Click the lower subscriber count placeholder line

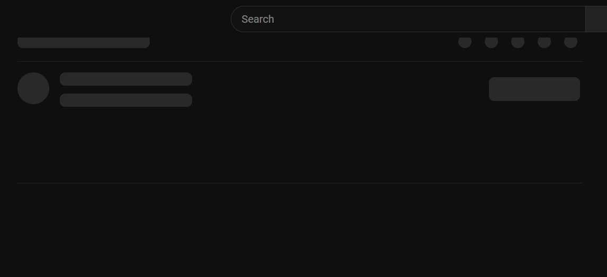pos(126,100)
